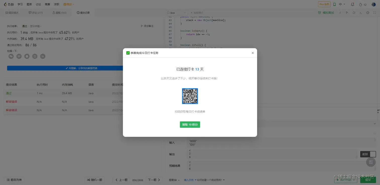Open the 学习 menu
The image size is (380, 185).
tap(20, 4)
